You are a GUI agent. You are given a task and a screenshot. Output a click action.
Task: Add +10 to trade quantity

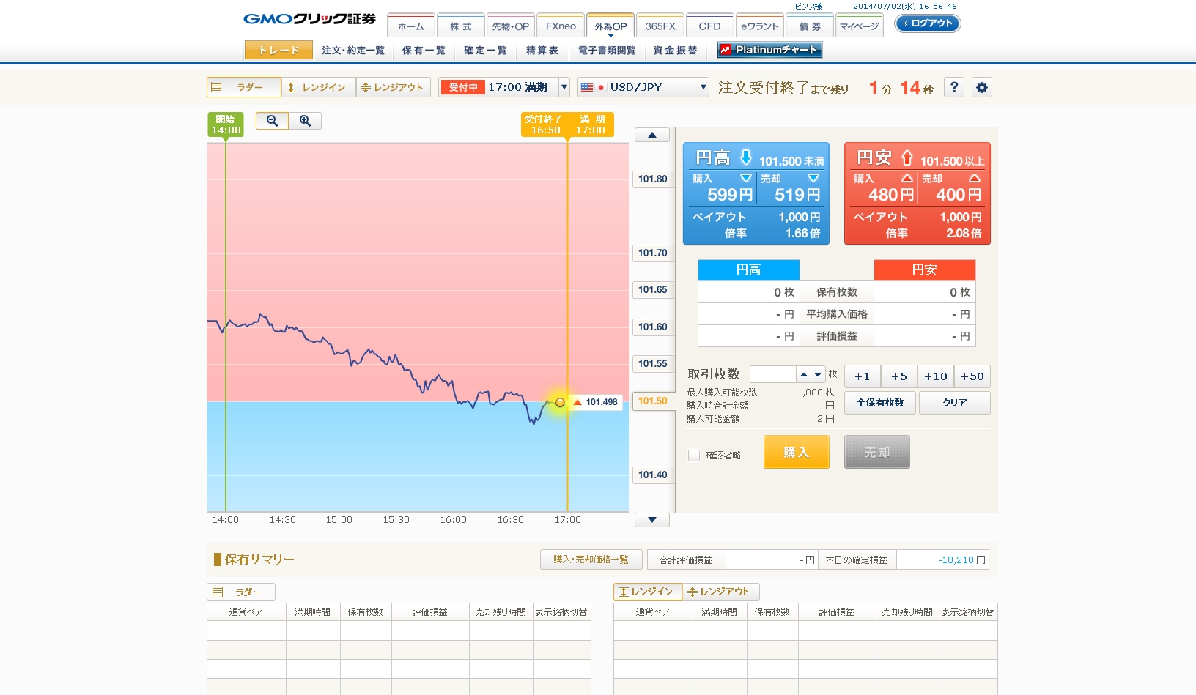pyautogui.click(x=936, y=376)
